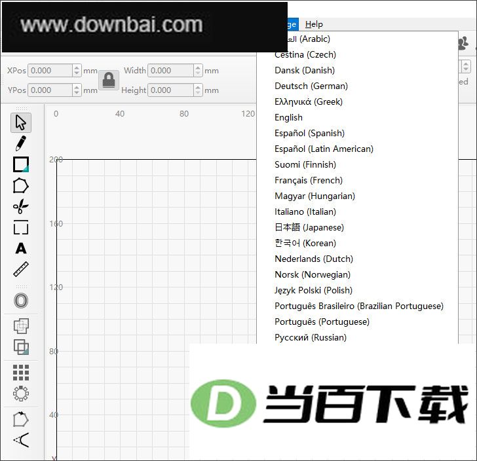Choose Русский (Russian) language

(358, 337)
